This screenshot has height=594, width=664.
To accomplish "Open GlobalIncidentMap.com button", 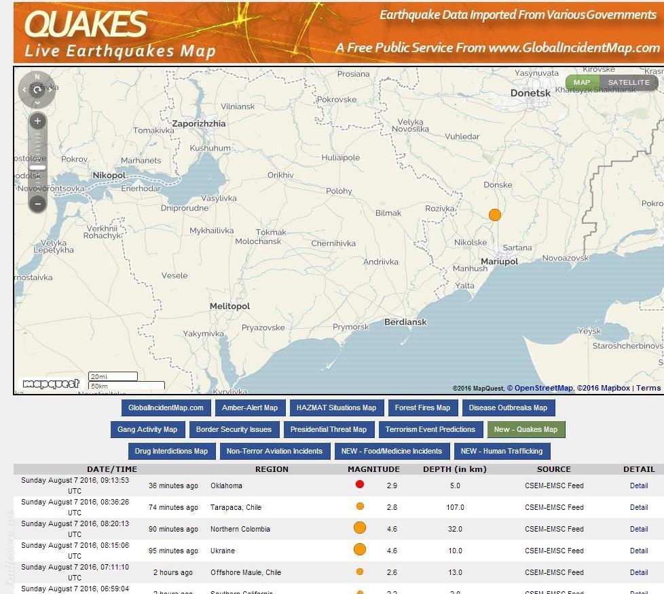I will 166,408.
